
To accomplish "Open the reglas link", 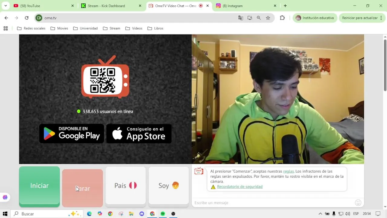I will [288, 171].
